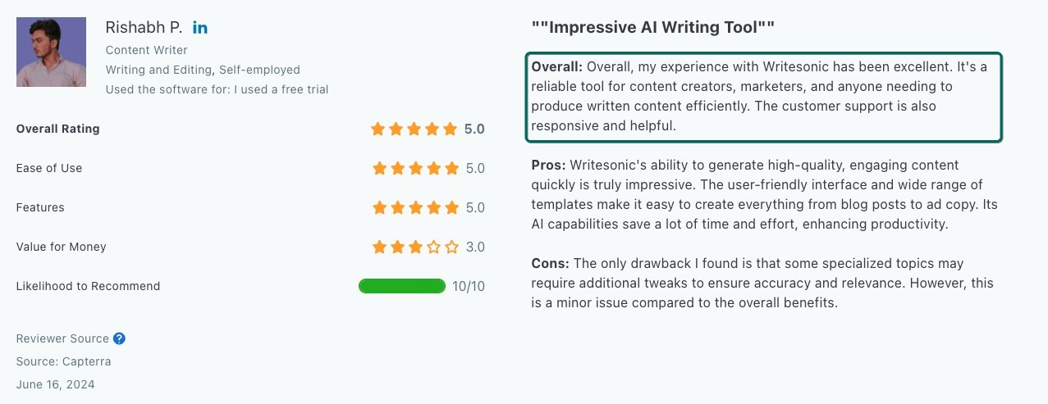Click the "Impressive AI Writing Tool" review title
The width and height of the screenshot is (1048, 404).
tap(652, 27)
